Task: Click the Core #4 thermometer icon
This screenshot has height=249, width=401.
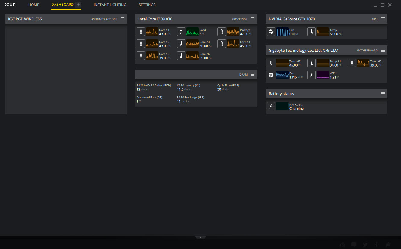Action: tap(221, 44)
